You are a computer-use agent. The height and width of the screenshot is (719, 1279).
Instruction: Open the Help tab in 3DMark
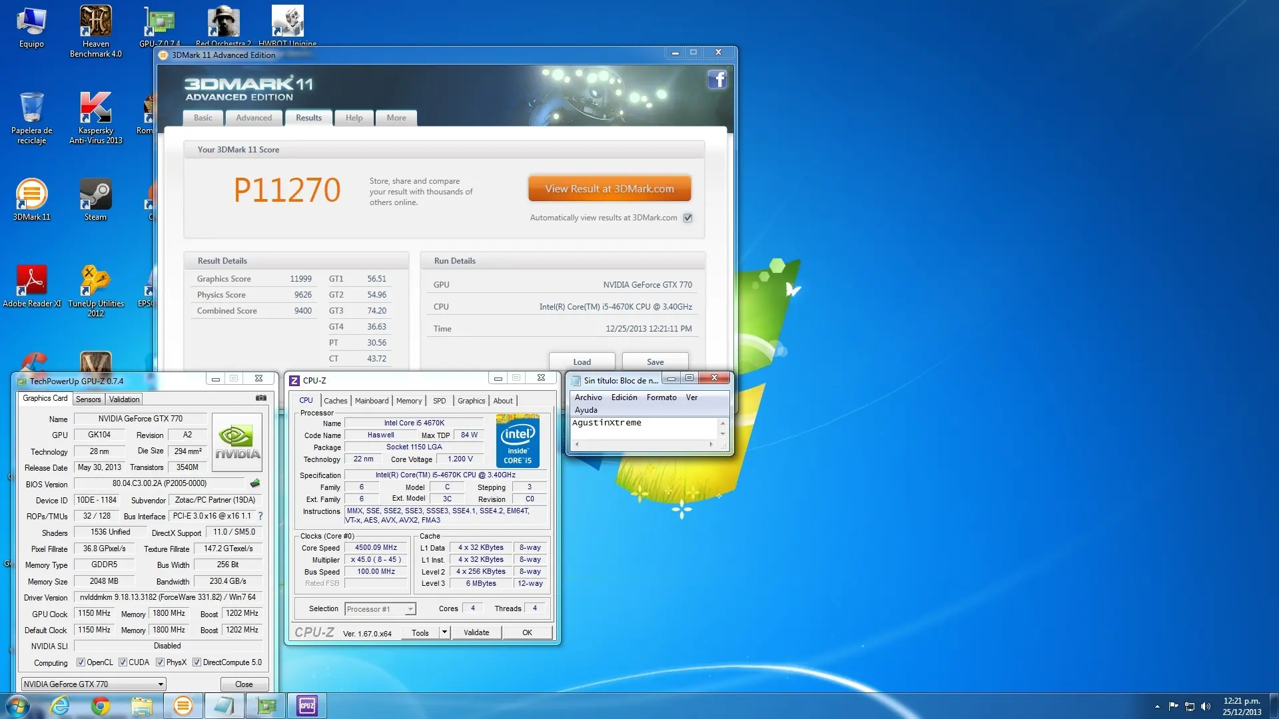pos(354,118)
